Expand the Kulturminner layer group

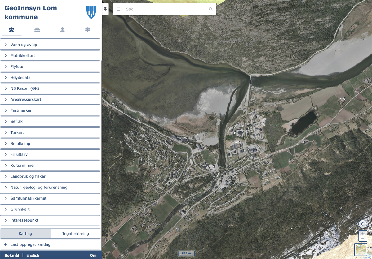[x=50, y=166]
